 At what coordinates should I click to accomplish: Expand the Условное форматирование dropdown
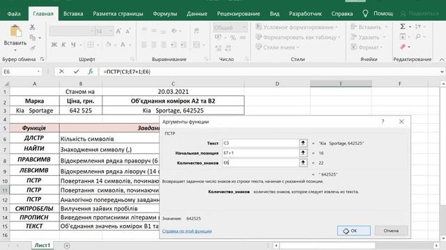(337, 27)
